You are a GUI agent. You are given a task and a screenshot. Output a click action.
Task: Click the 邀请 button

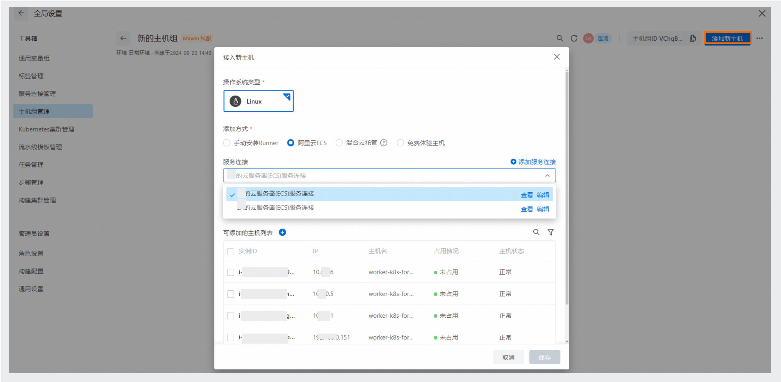(603, 38)
